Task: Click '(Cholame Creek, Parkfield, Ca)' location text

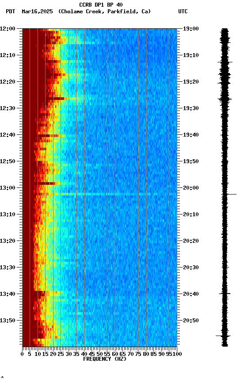Action: (x=104, y=11)
